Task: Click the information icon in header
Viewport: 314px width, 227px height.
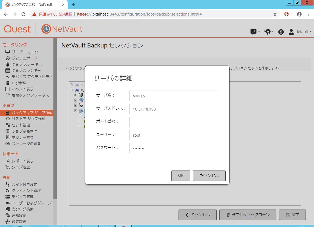Action: [x=281, y=32]
